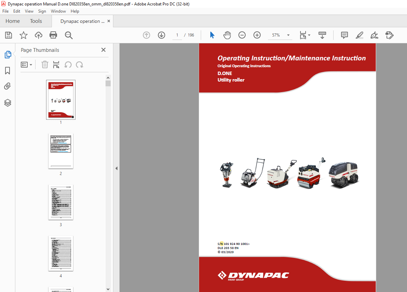Open the Bookmarks sidebar panel
This screenshot has width=407, height=292.
point(8,71)
